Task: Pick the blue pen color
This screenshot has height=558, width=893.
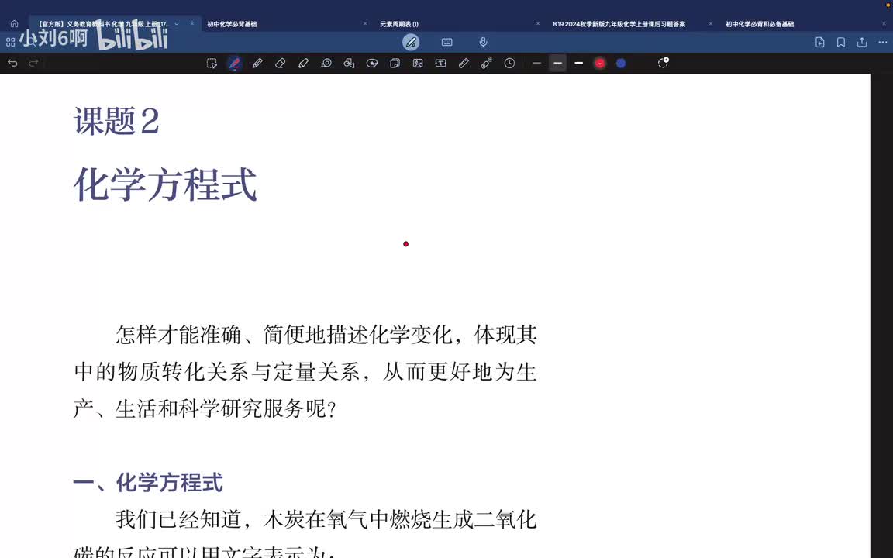Action: coord(621,64)
